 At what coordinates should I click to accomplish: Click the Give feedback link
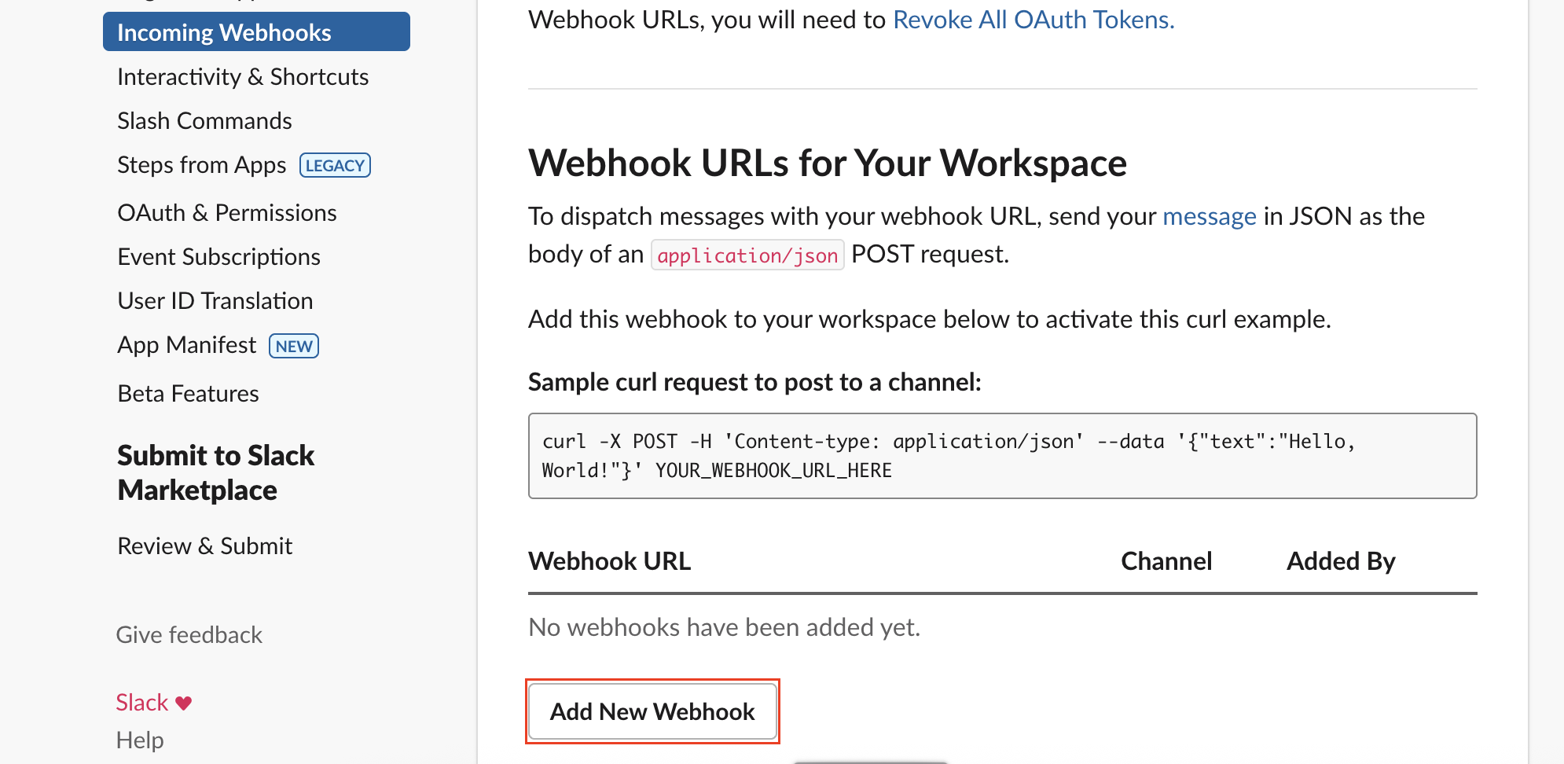point(189,635)
